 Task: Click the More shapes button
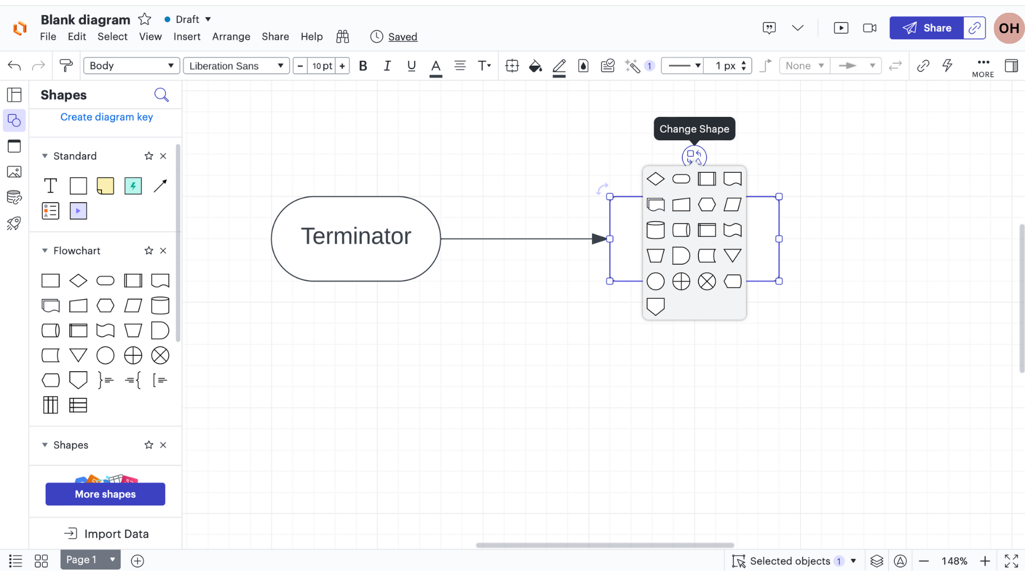pos(105,494)
